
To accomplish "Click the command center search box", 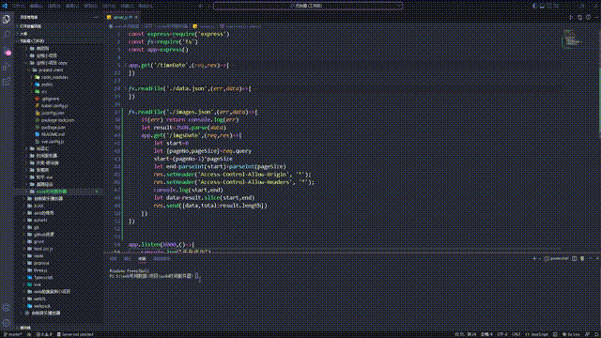I will coord(308,6).
